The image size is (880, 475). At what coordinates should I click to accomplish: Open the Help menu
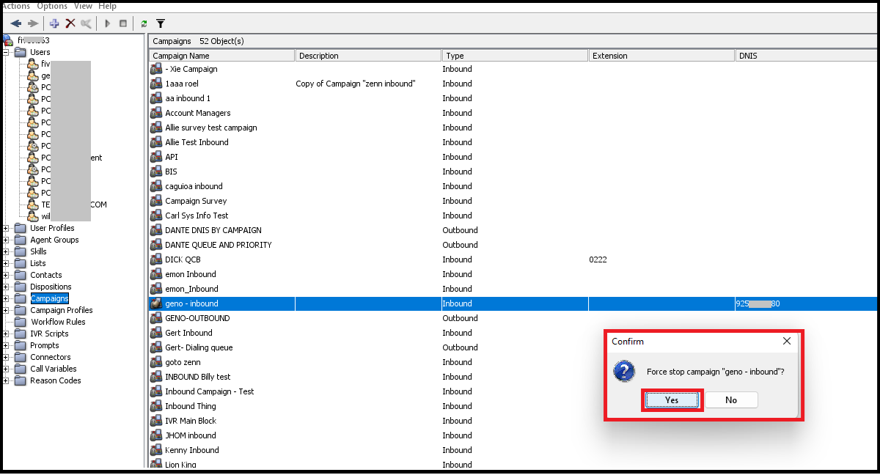[x=108, y=6]
